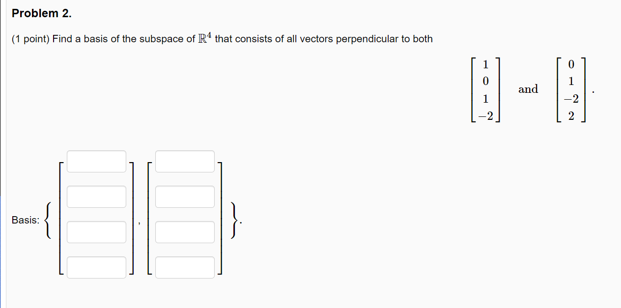
Task: Click the fourth entry of the right answer vector
Action: tap(185, 267)
